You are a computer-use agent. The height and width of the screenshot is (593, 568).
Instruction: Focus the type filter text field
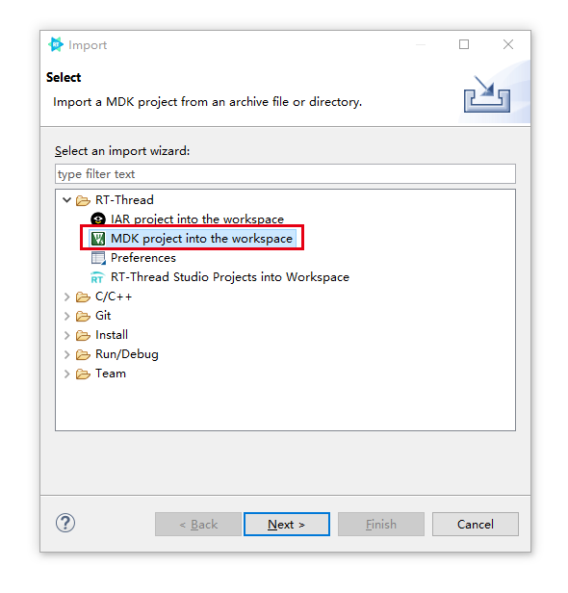(285, 174)
